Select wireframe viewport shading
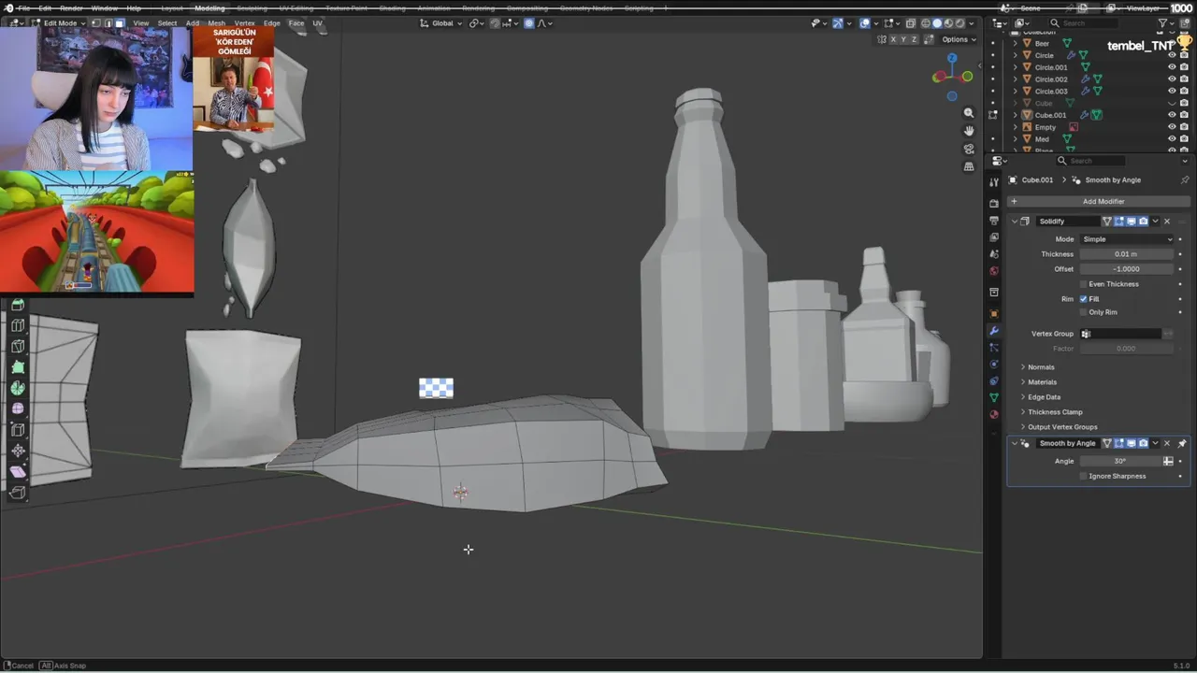Screen dimensions: 1197x673 point(926,23)
